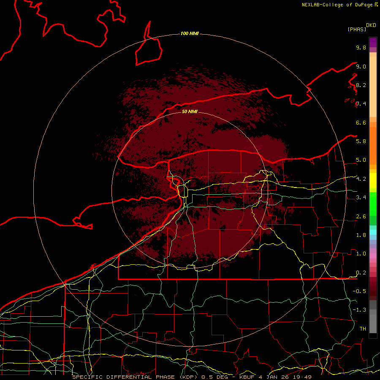Viewport: 380px width, 380px height.
Task: Click the purple segment atop the color bar
Action: 373,42
